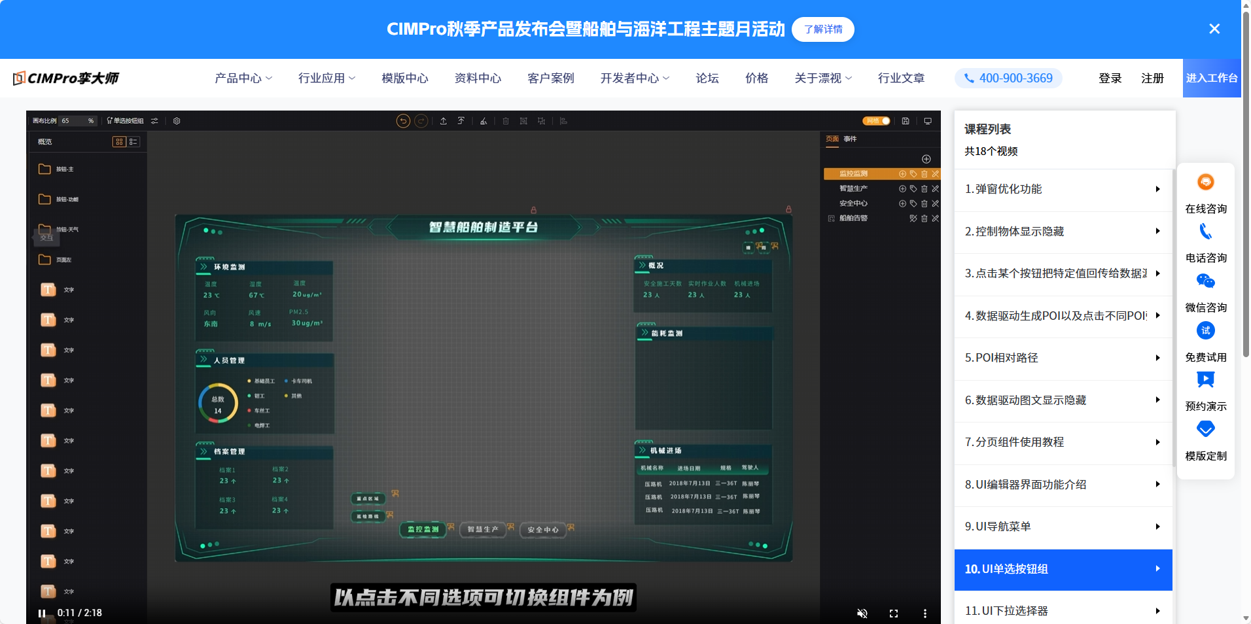Select course 2.控制物体显示隐藏

tap(1063, 232)
